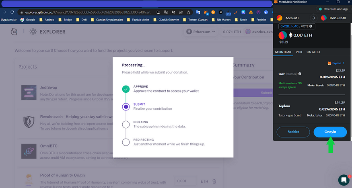
Task: Select the AYRINTILAR tab
Action: click(x=282, y=52)
